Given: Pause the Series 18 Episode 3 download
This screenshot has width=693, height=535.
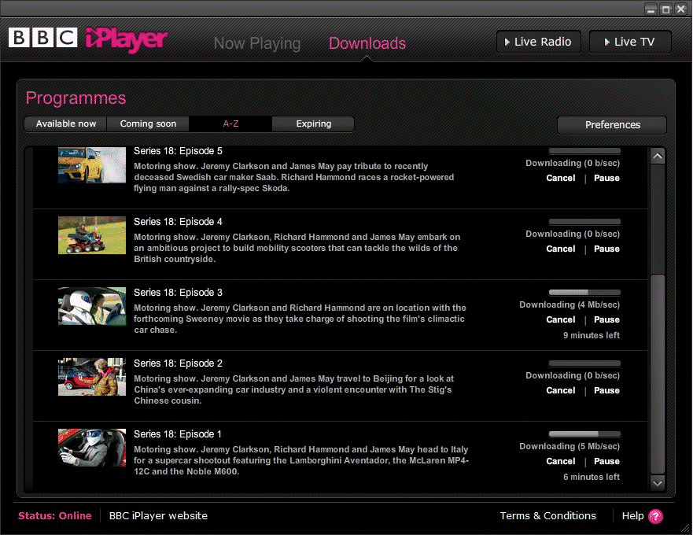Looking at the screenshot, I should tap(606, 320).
